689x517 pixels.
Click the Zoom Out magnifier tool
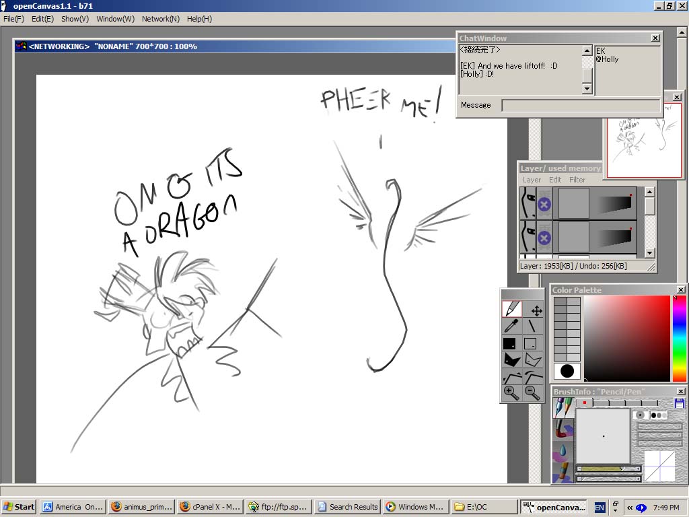tap(532, 393)
